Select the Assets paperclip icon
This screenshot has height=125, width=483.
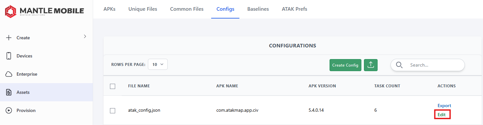[9, 92]
